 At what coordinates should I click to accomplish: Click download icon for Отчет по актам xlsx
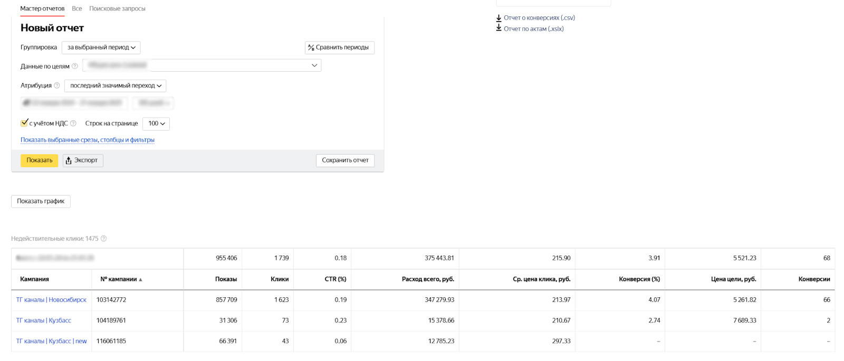tap(498, 28)
